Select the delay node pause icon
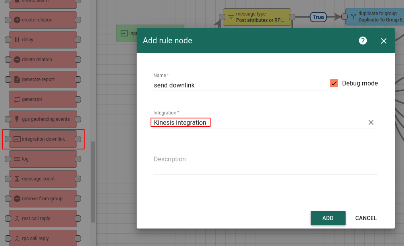The width and height of the screenshot is (404, 246). 17,40
